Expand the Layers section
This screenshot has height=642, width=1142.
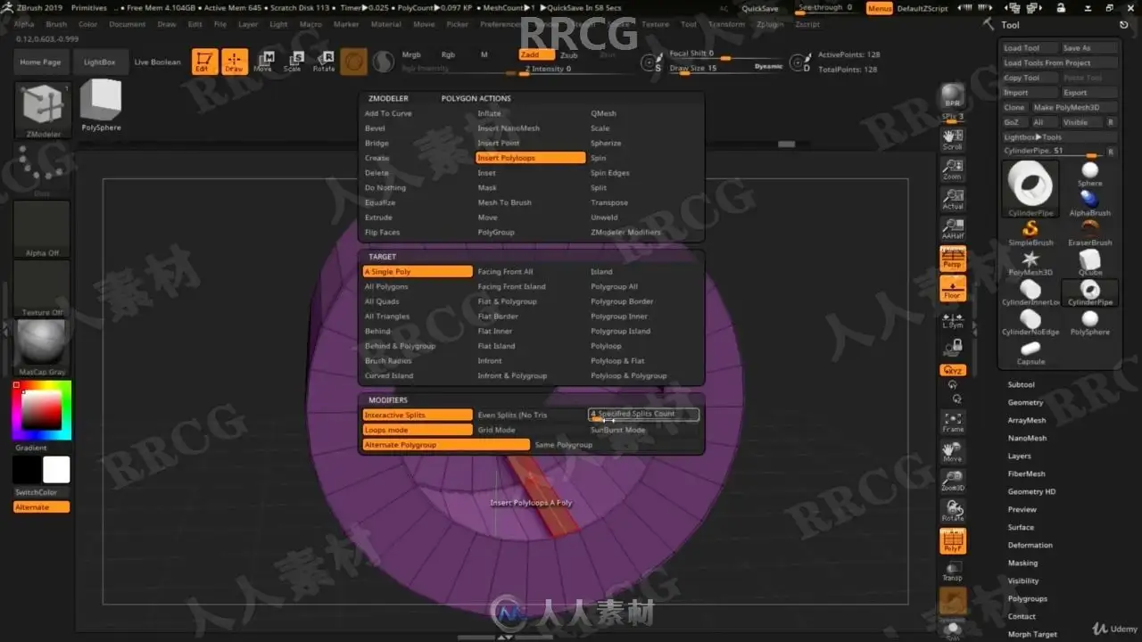click(1019, 456)
